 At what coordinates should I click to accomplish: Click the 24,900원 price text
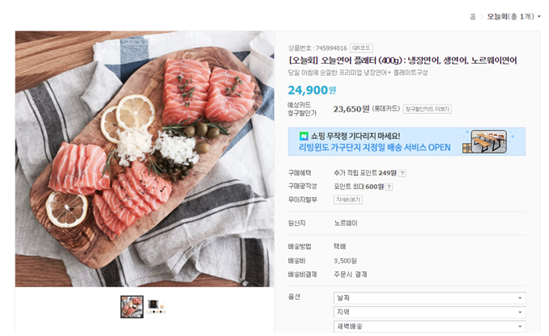point(312,90)
